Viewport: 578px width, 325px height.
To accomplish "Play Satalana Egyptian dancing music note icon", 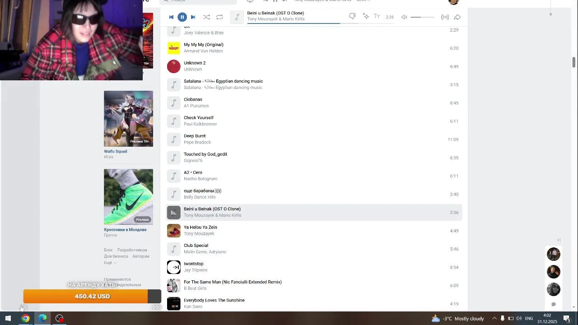I will [174, 84].
